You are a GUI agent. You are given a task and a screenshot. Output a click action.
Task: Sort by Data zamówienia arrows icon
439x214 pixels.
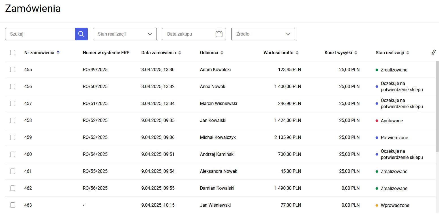(180, 53)
